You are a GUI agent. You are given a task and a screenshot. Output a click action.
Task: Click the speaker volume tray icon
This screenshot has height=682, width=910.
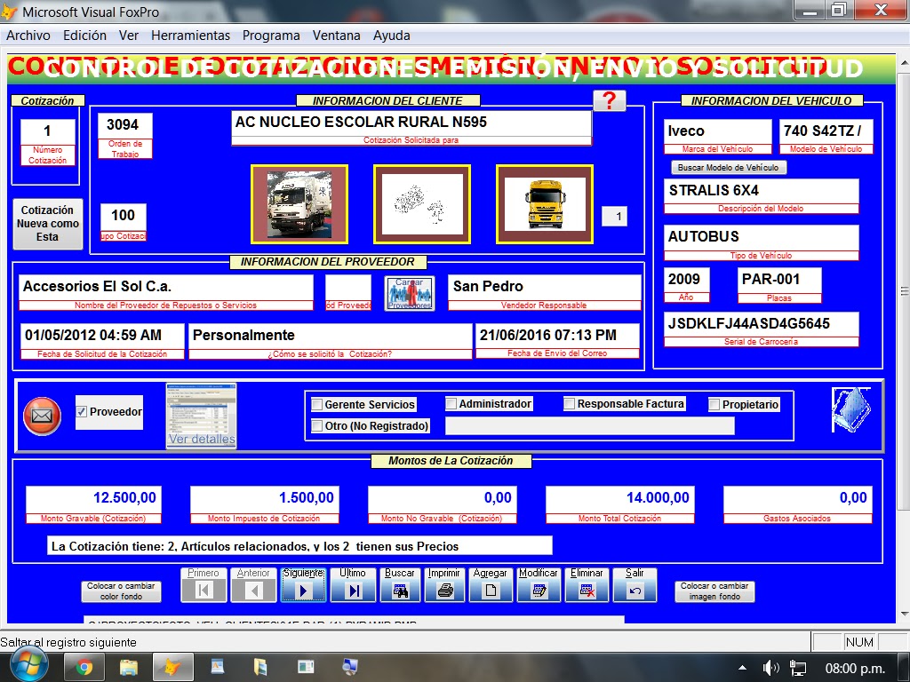coord(770,668)
